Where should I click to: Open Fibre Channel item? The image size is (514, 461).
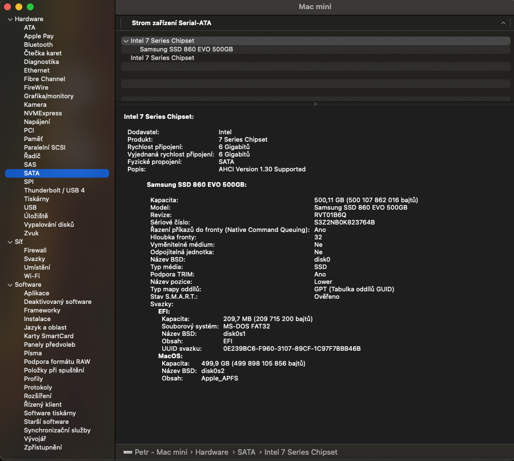44,79
